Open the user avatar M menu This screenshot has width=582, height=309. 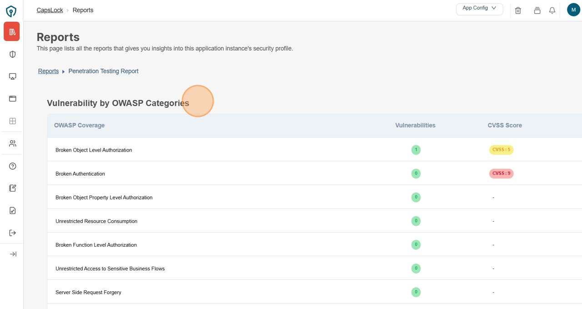point(573,10)
